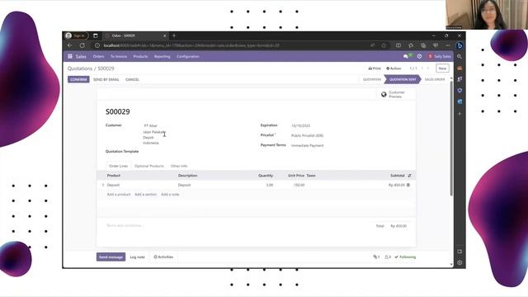Open a new browser tab
The image size is (528, 297).
click(174, 35)
